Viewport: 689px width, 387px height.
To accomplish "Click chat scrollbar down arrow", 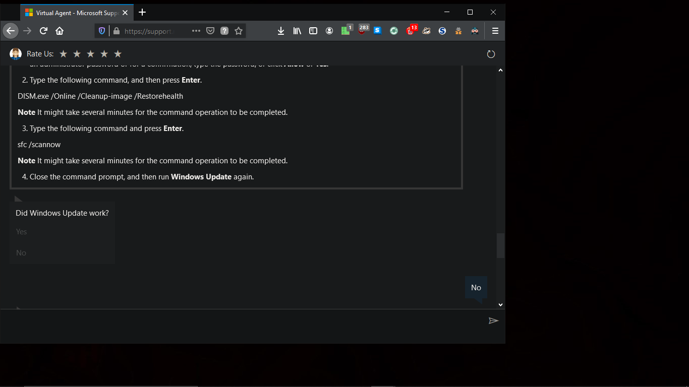I will (500, 305).
